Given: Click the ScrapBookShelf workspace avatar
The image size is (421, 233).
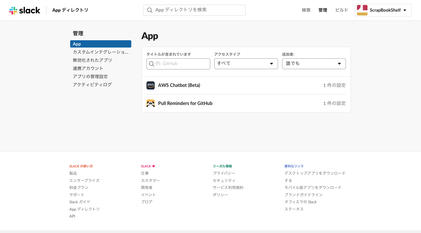Looking at the screenshot, I should (x=362, y=10).
